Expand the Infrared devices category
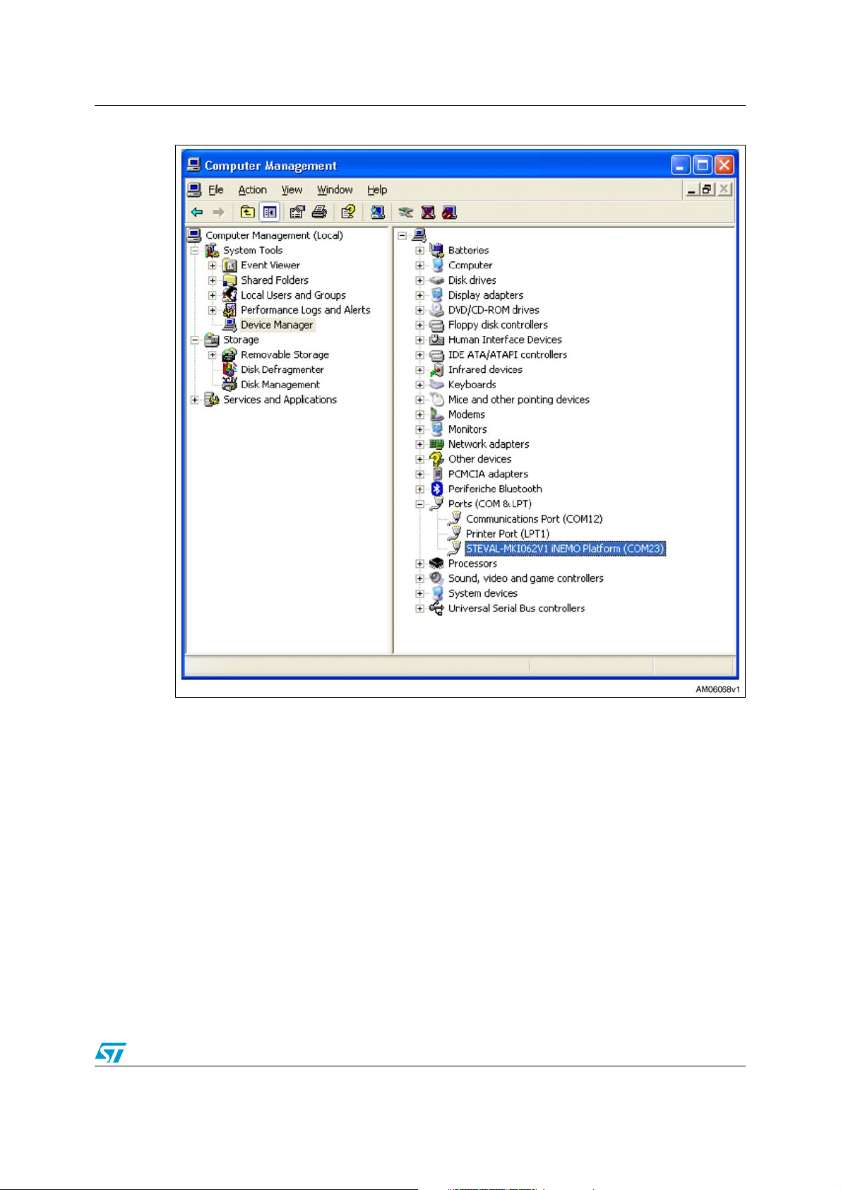Image resolution: width=841 pixels, height=1190 pixels. tap(419, 370)
